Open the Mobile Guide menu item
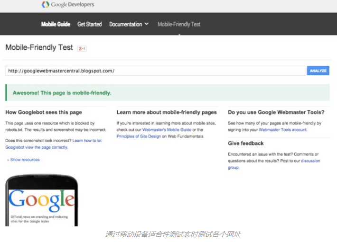The height and width of the screenshot is (242, 337). click(x=56, y=24)
